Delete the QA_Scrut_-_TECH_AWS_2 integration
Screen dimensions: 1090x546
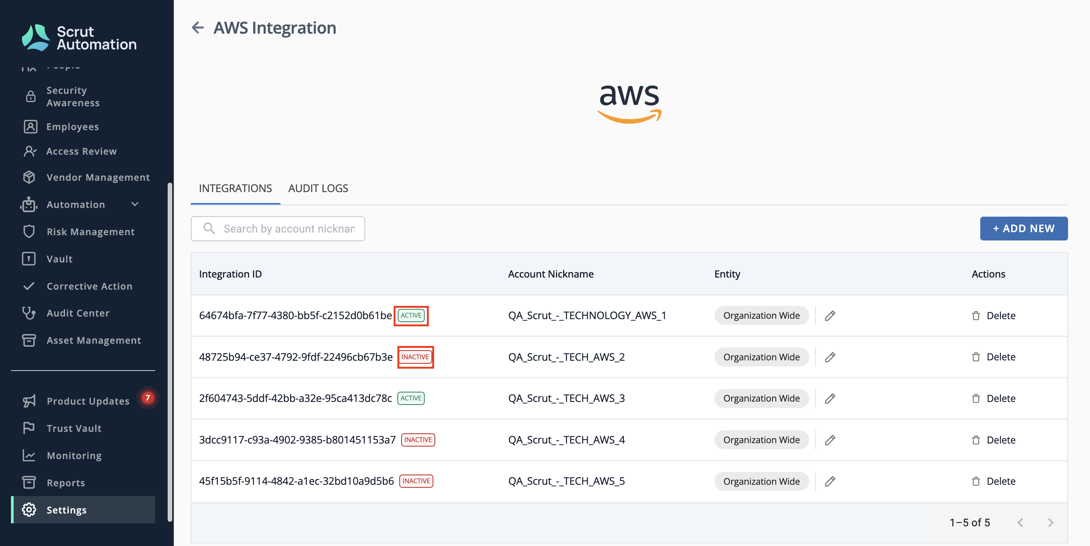click(993, 357)
